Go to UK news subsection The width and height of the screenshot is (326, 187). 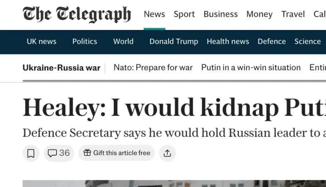[x=42, y=42]
